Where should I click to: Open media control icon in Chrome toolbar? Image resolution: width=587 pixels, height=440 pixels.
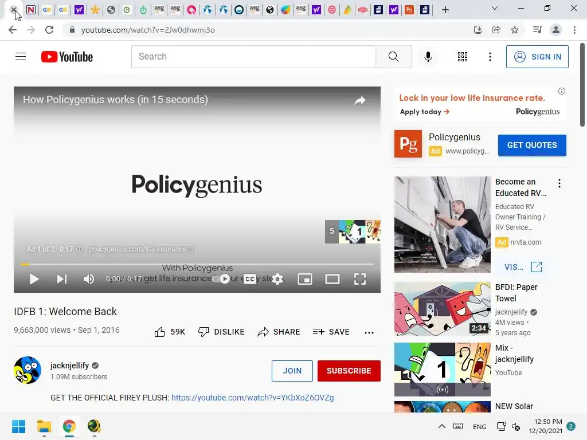click(537, 30)
